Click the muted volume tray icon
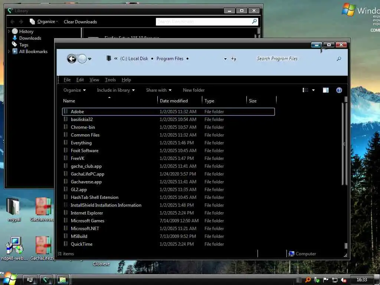This screenshot has width=380, height=285. click(344, 280)
